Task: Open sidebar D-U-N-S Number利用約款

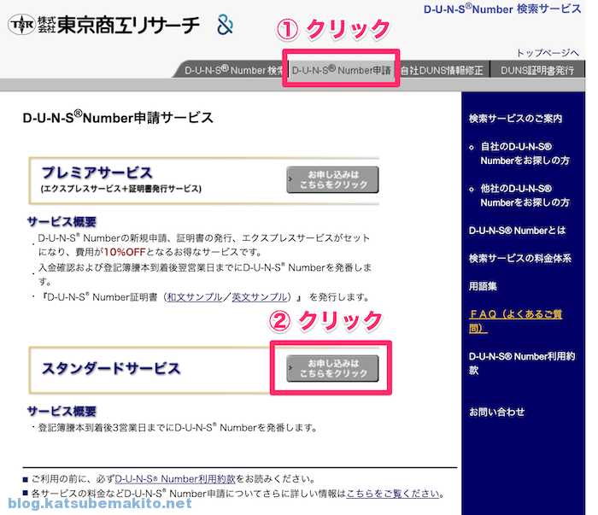Action: (x=522, y=363)
